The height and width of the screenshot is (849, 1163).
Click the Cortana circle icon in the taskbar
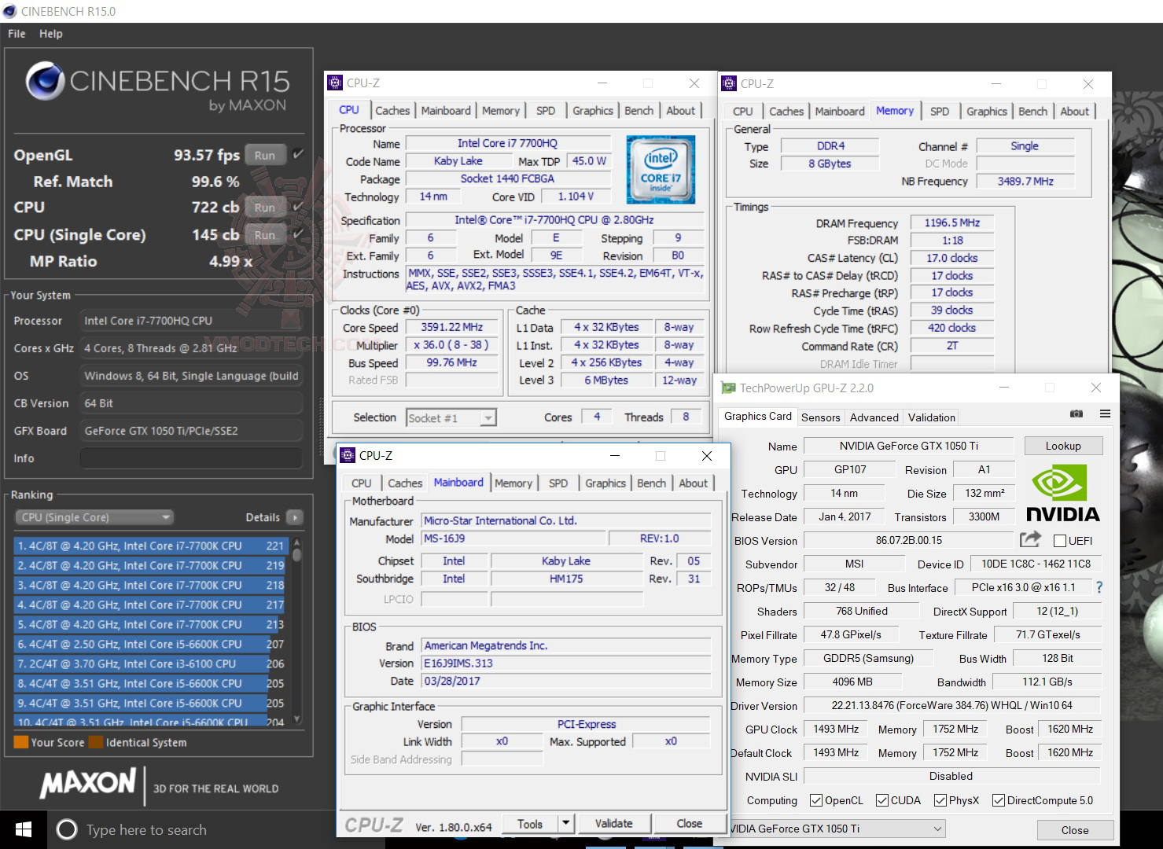click(x=67, y=829)
